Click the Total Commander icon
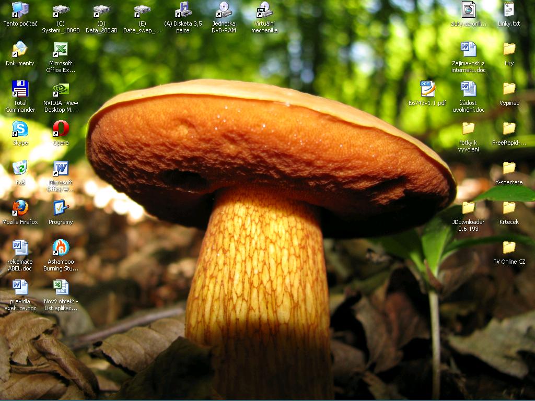Image resolution: width=535 pixels, height=401 pixels. 20,89
